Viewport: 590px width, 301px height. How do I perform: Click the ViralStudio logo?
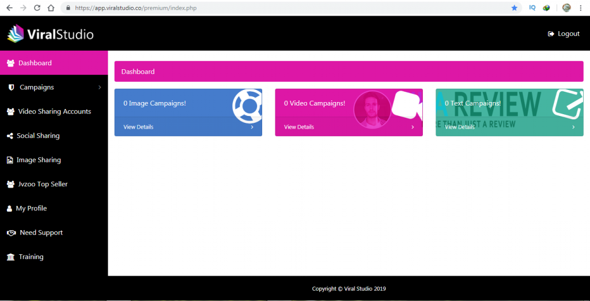pyautogui.click(x=51, y=34)
